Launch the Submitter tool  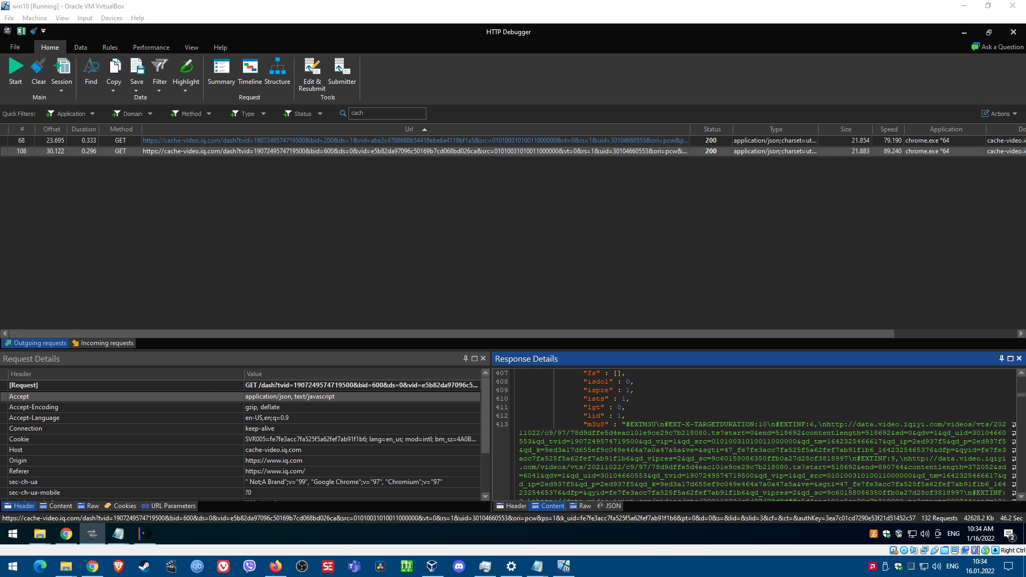(341, 67)
